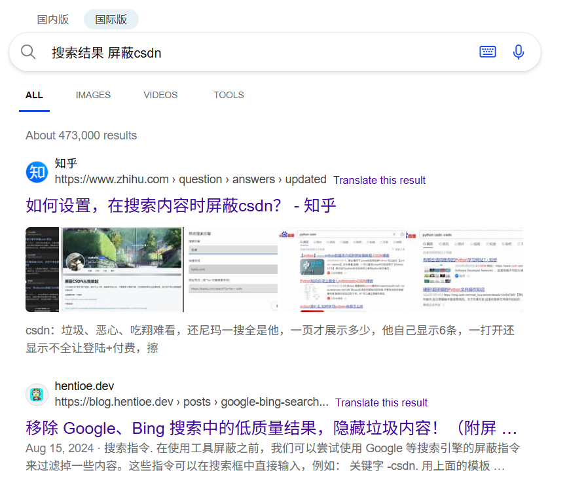Click the hentioe.dev site icon

coord(37,395)
